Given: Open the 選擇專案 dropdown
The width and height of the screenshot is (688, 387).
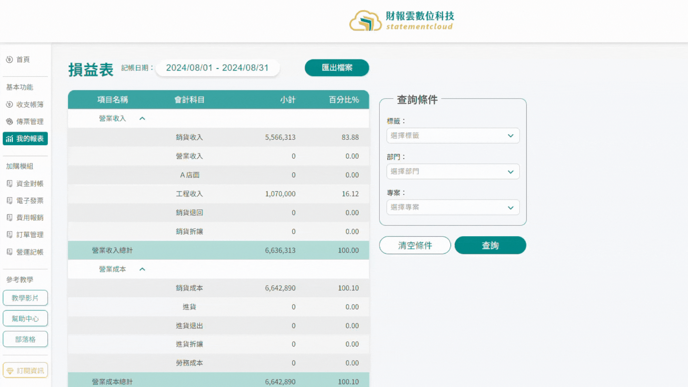Looking at the screenshot, I should (453, 207).
